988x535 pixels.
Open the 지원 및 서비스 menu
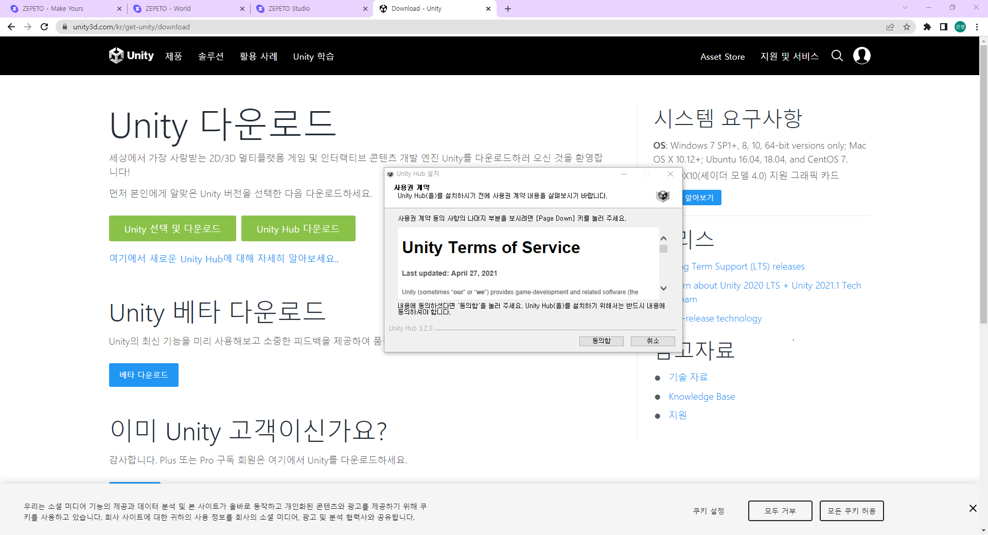(x=789, y=56)
